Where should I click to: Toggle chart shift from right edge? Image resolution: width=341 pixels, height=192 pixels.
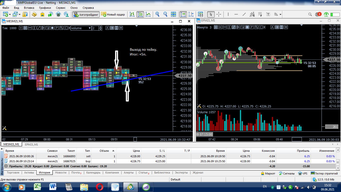click(191, 14)
